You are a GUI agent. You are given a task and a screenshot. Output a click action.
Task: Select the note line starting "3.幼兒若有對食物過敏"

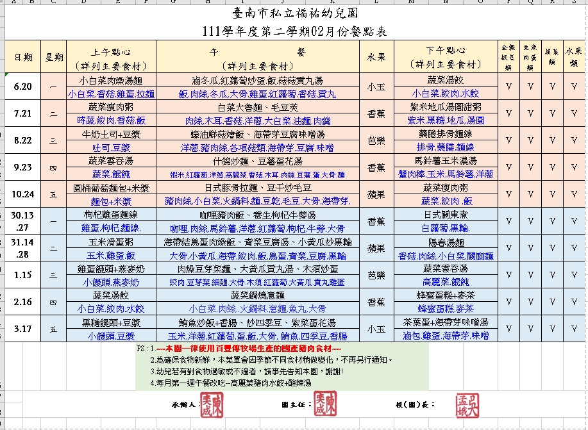246,372
